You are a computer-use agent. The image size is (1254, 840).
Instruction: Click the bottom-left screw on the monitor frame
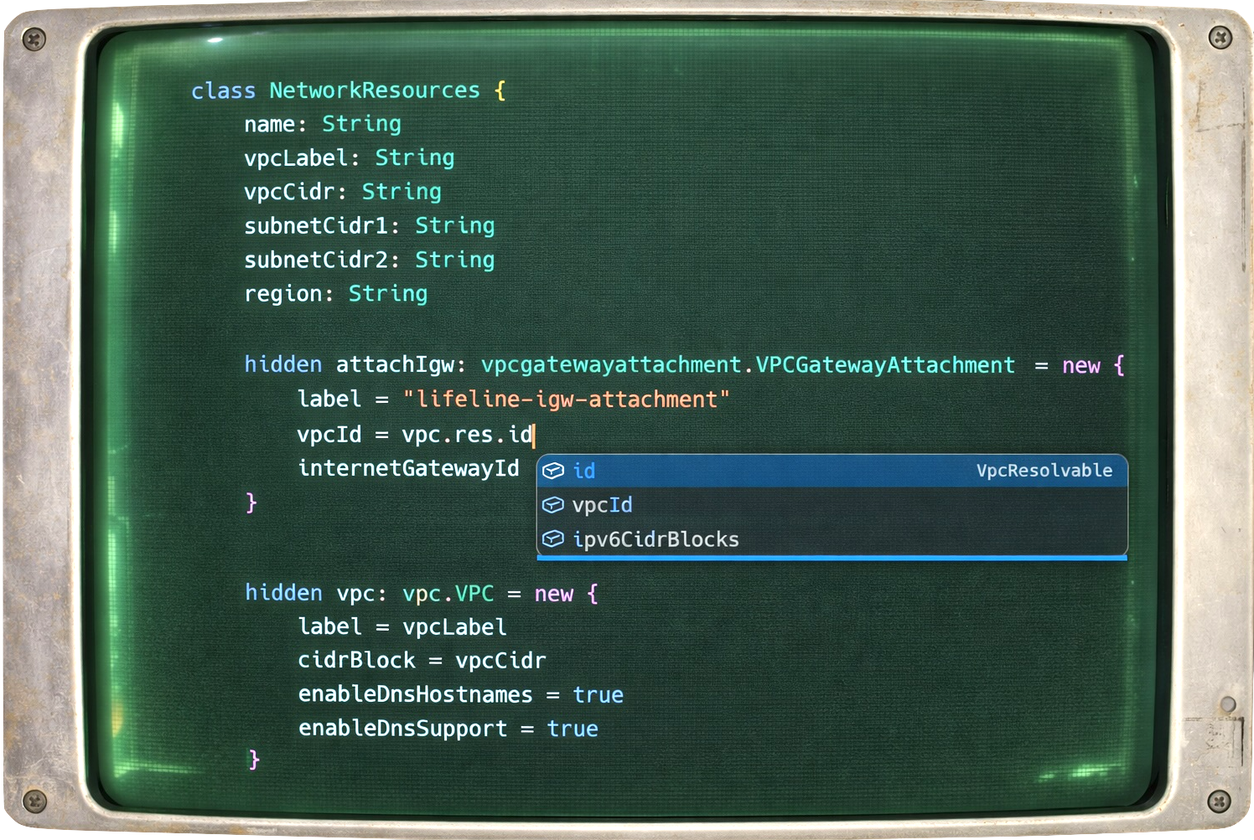34,801
